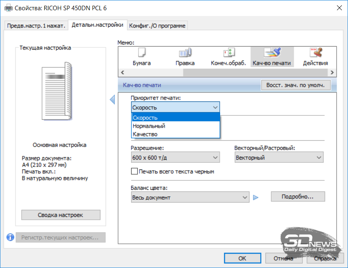This screenshot has width=348, height=268.
Task: Click the horizontal menu scrollbar thumb
Action: (x=255, y=72)
